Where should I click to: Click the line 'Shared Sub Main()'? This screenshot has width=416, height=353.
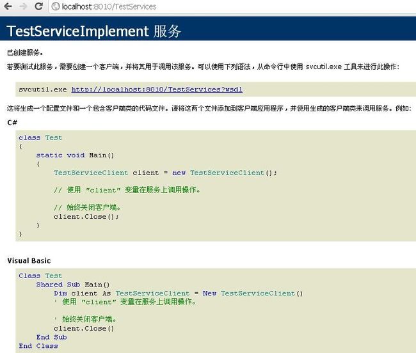73,285
